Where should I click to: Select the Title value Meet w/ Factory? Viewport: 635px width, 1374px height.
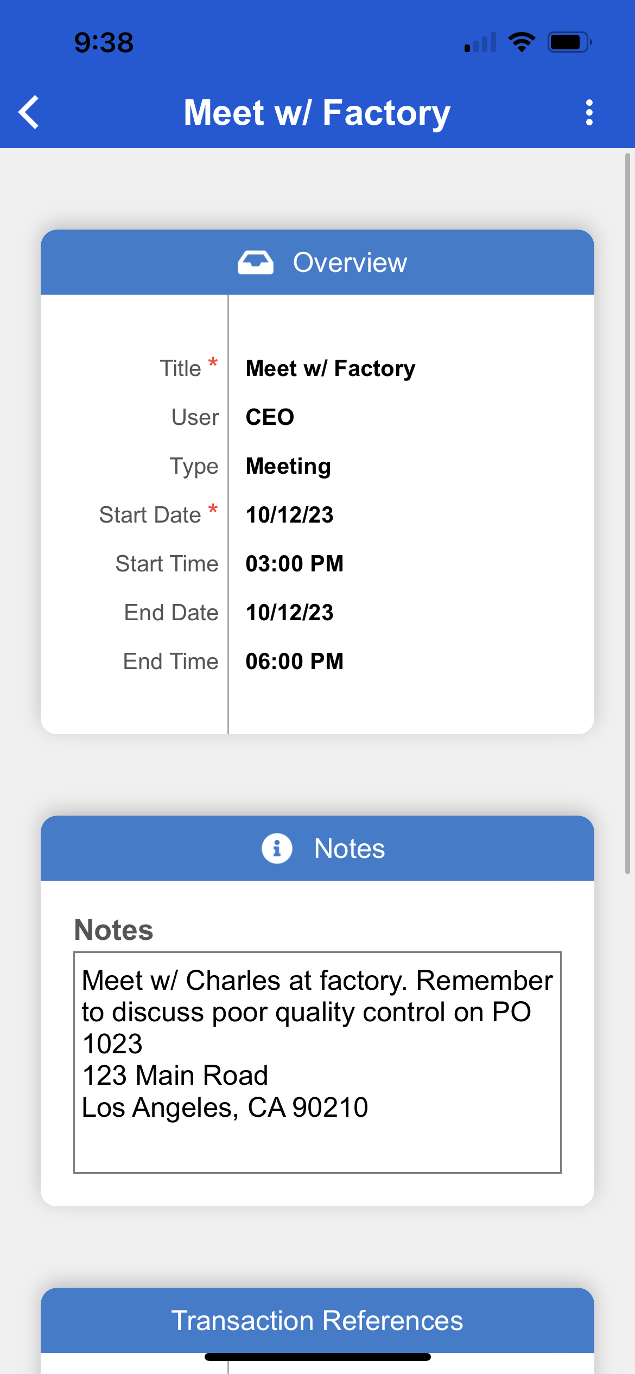[331, 368]
